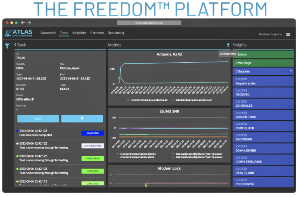The image size is (299, 197).
Task: Click the atlasspace.com address bar
Action: (149, 23)
